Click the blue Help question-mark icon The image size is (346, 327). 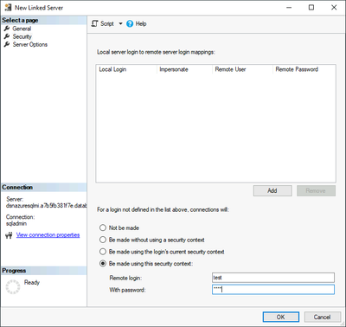130,23
